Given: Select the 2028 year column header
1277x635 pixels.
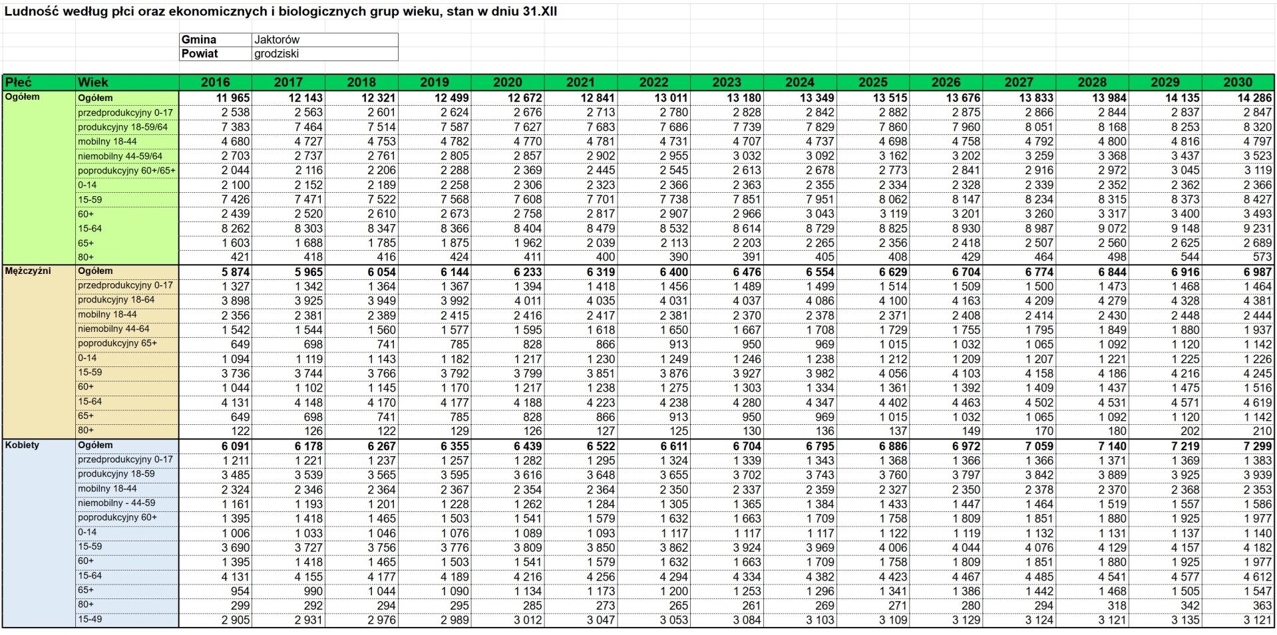Looking at the screenshot, I should (1092, 82).
